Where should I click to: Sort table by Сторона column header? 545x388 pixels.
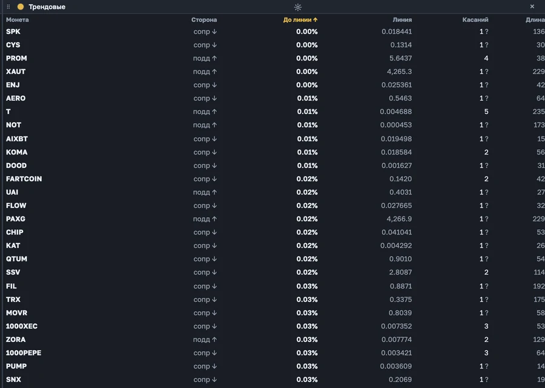tap(204, 20)
